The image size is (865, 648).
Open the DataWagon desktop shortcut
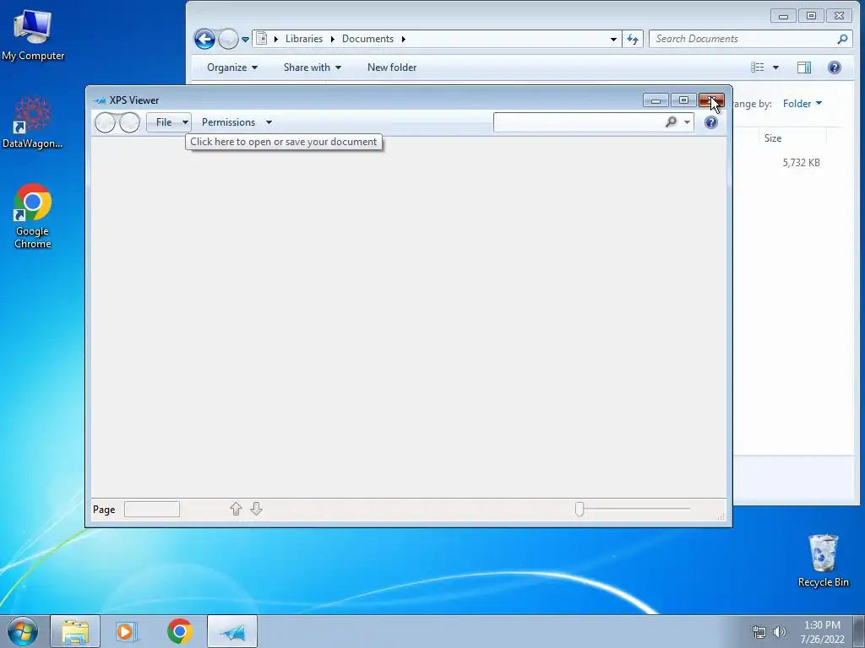(x=33, y=122)
